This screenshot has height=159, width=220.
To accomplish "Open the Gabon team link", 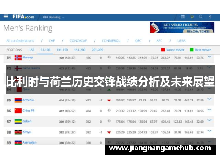I will (x=27, y=121).
